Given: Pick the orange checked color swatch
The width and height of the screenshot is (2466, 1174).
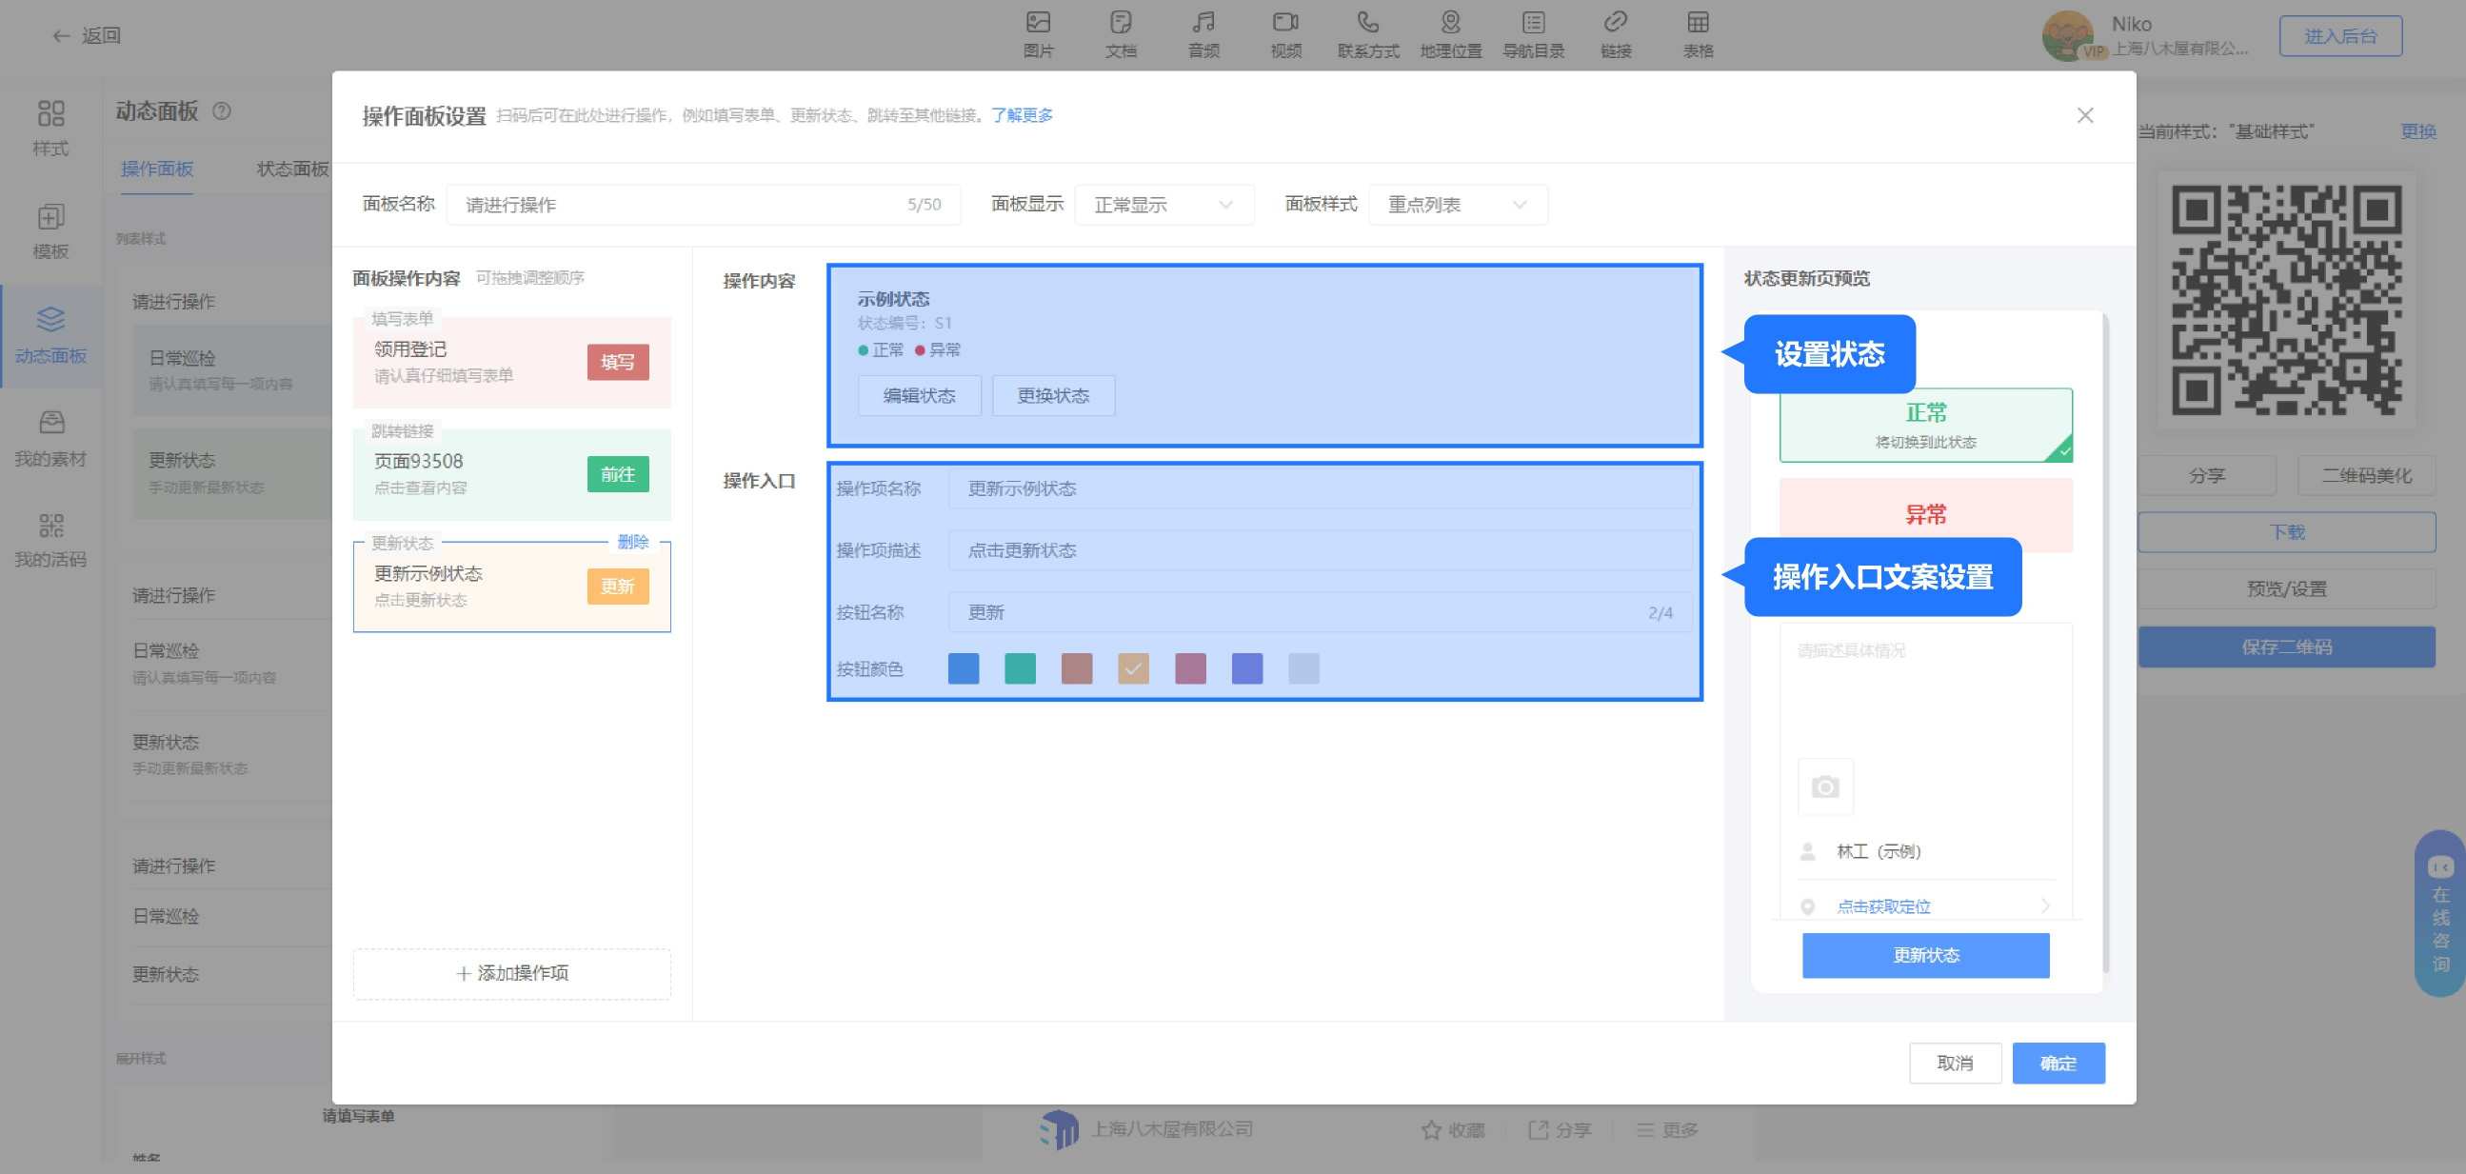Looking at the screenshot, I should tap(1133, 668).
